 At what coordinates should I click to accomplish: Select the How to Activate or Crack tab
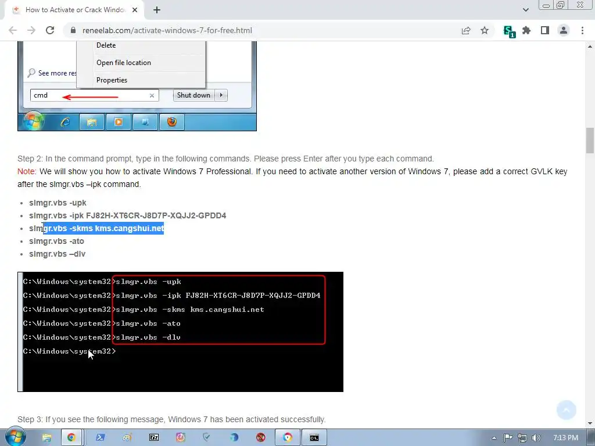75,10
